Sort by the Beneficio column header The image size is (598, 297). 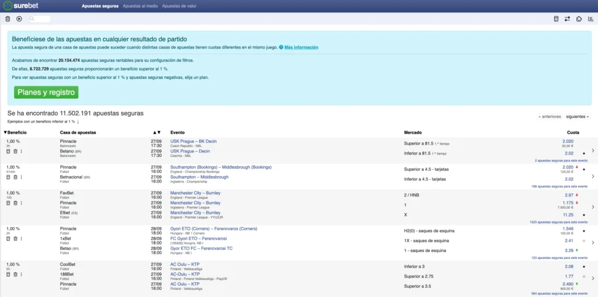pos(16,132)
